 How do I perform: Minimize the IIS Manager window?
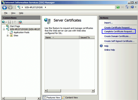click(129, 2)
